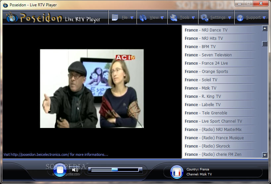The height and width of the screenshot is (184, 271).
Task: Tune to France - France 24 Live
Action: (x=221, y=63)
